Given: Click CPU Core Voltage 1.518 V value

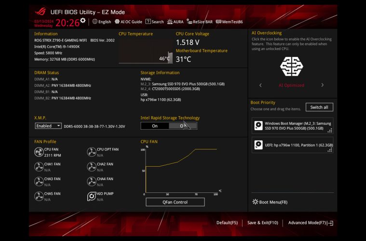Looking at the screenshot, I should pyautogui.click(x=188, y=42).
